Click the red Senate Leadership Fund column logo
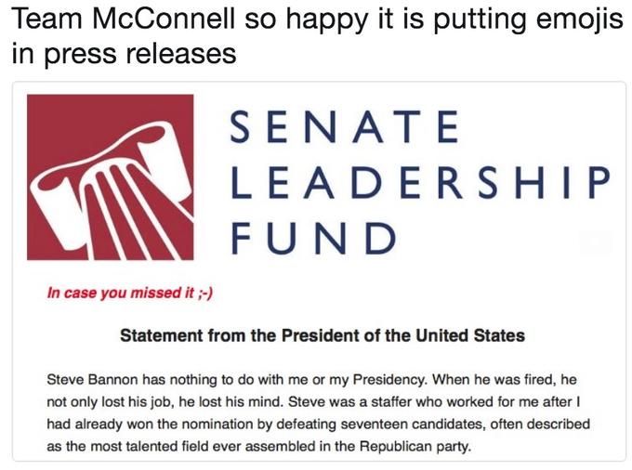 point(110,177)
